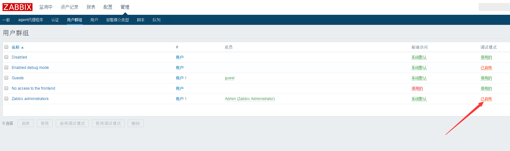Toggle 停用的 debug mode for No access row

click(486, 88)
